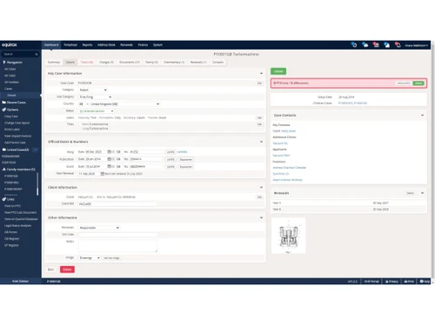This screenshot has width=435, height=326.
Task: Collapse the Case Contacts panel
Action: click(x=422, y=116)
